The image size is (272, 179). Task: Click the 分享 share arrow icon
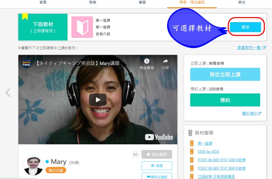click(165, 61)
